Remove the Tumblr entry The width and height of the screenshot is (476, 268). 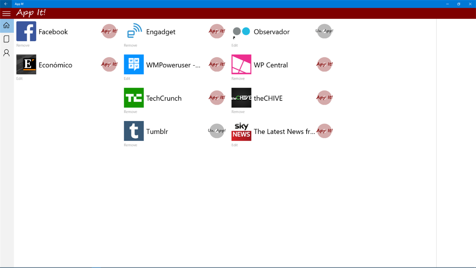pyautogui.click(x=130, y=145)
